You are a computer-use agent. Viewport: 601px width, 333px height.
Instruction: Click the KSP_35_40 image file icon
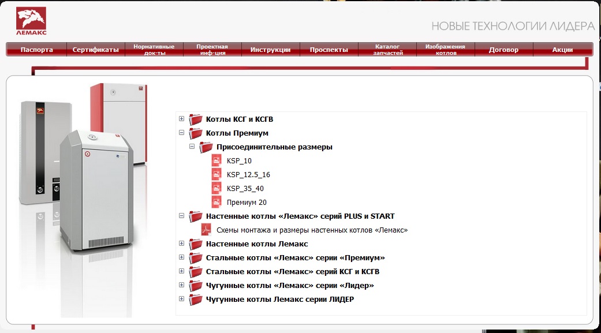point(216,188)
